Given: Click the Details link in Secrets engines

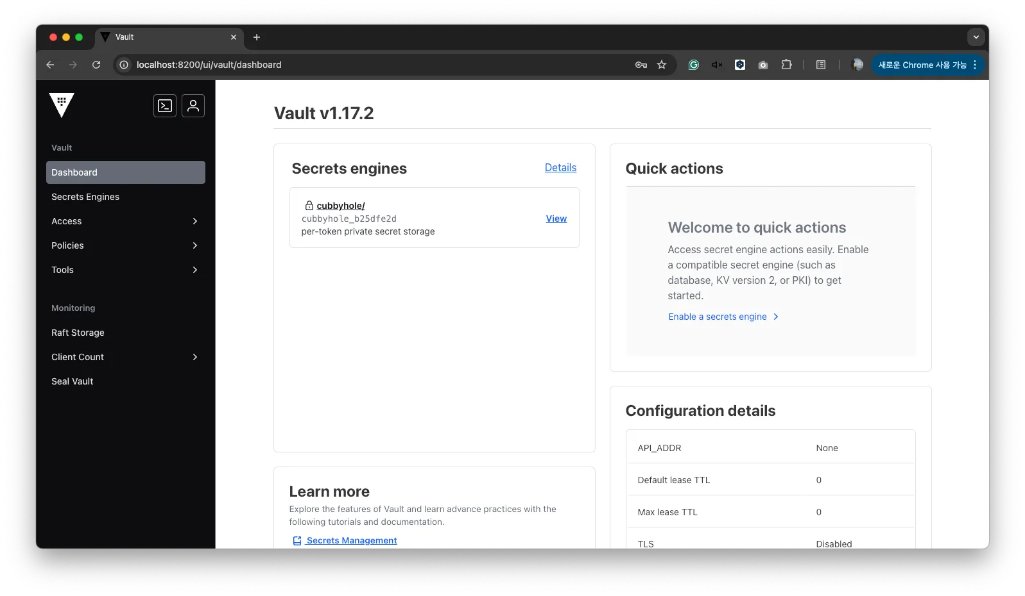Looking at the screenshot, I should tap(560, 167).
